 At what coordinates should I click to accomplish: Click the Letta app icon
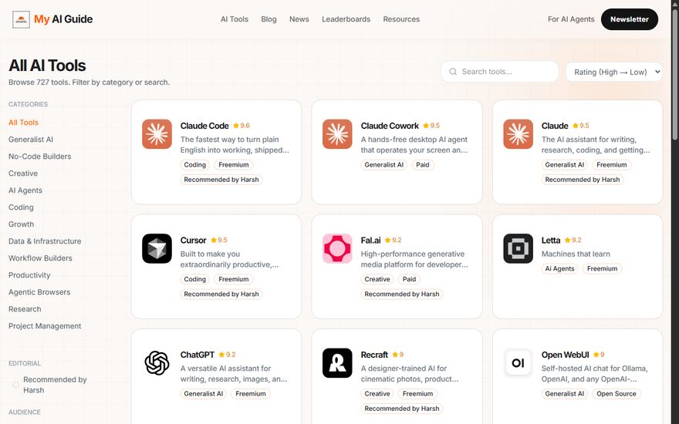click(518, 248)
